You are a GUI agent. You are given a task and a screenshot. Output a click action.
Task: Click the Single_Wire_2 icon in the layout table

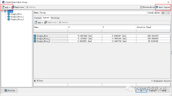click(35, 41)
